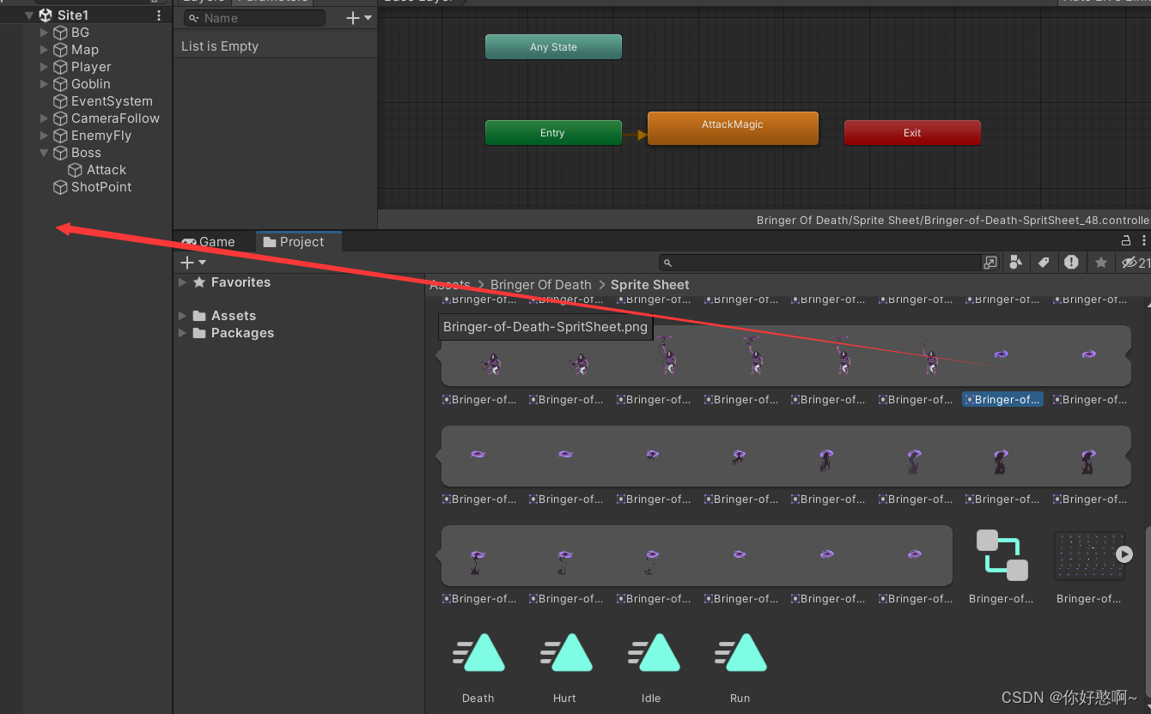Go to Bringer Of Death in breadcrumb

(x=540, y=285)
